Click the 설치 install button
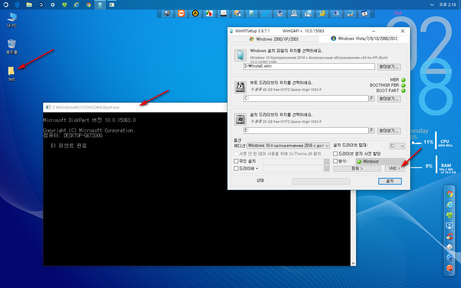Image resolution: width=461 pixels, height=288 pixels. [390, 181]
